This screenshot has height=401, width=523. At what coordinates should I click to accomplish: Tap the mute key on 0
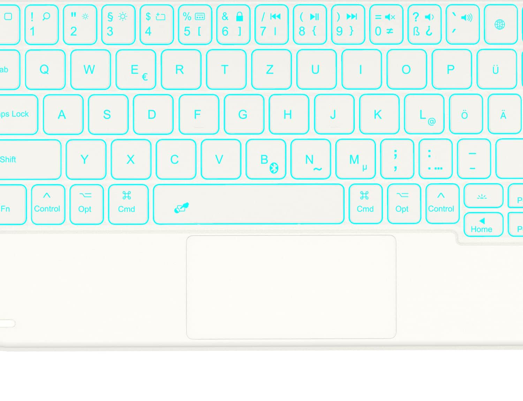click(386, 24)
